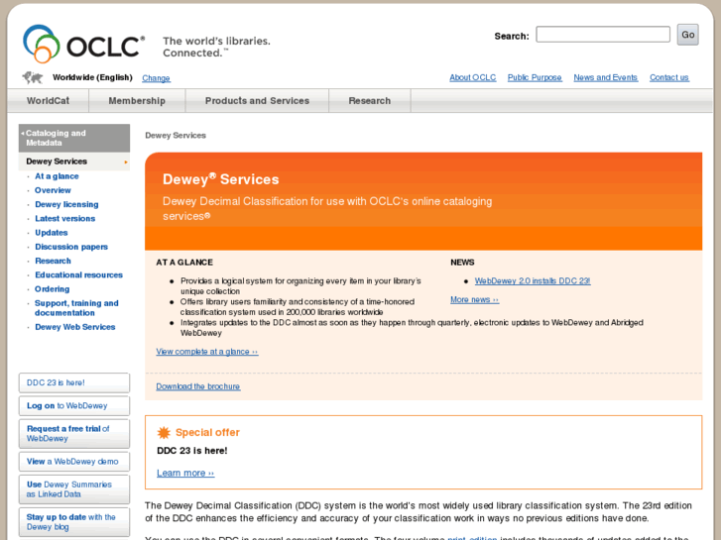Click the orange Special offer starburst icon
The height and width of the screenshot is (540, 721).
164,432
